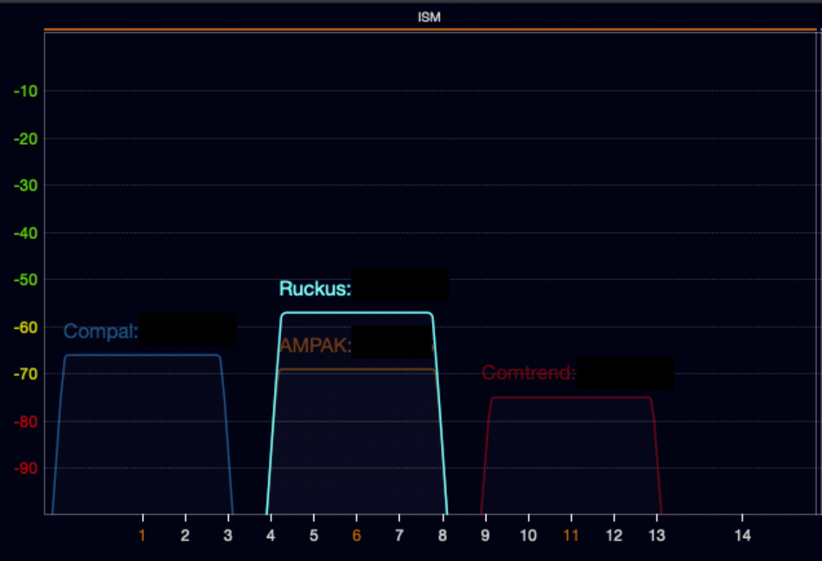Screen dimensions: 822x561
Task: Click channel 8 on the axis
Action: (x=443, y=535)
